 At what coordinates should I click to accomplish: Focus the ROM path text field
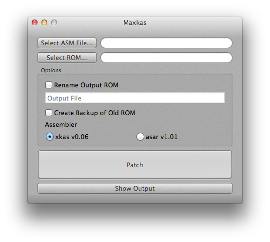tap(166, 58)
